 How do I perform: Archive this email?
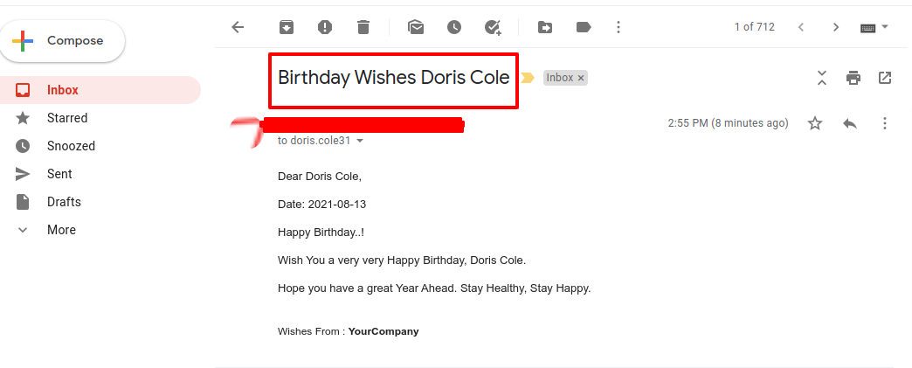coord(287,27)
